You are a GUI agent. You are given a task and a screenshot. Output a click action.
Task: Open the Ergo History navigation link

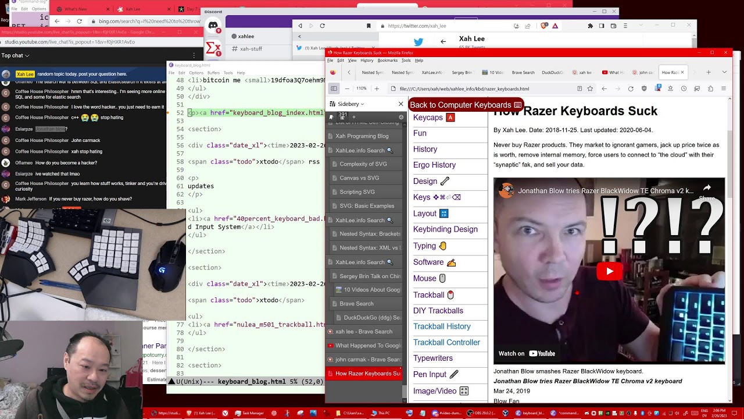434,165
